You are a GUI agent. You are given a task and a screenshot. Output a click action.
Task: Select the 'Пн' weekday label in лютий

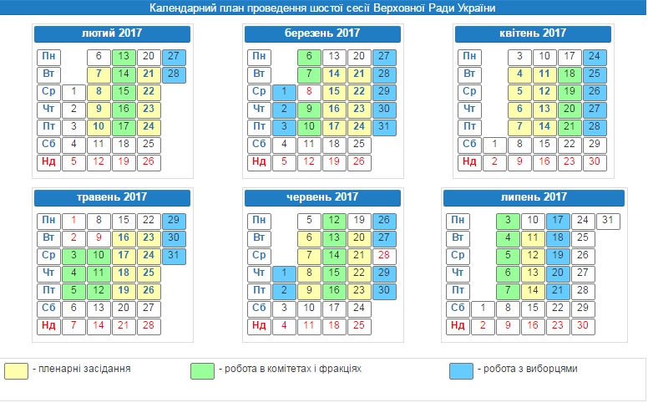[48, 58]
